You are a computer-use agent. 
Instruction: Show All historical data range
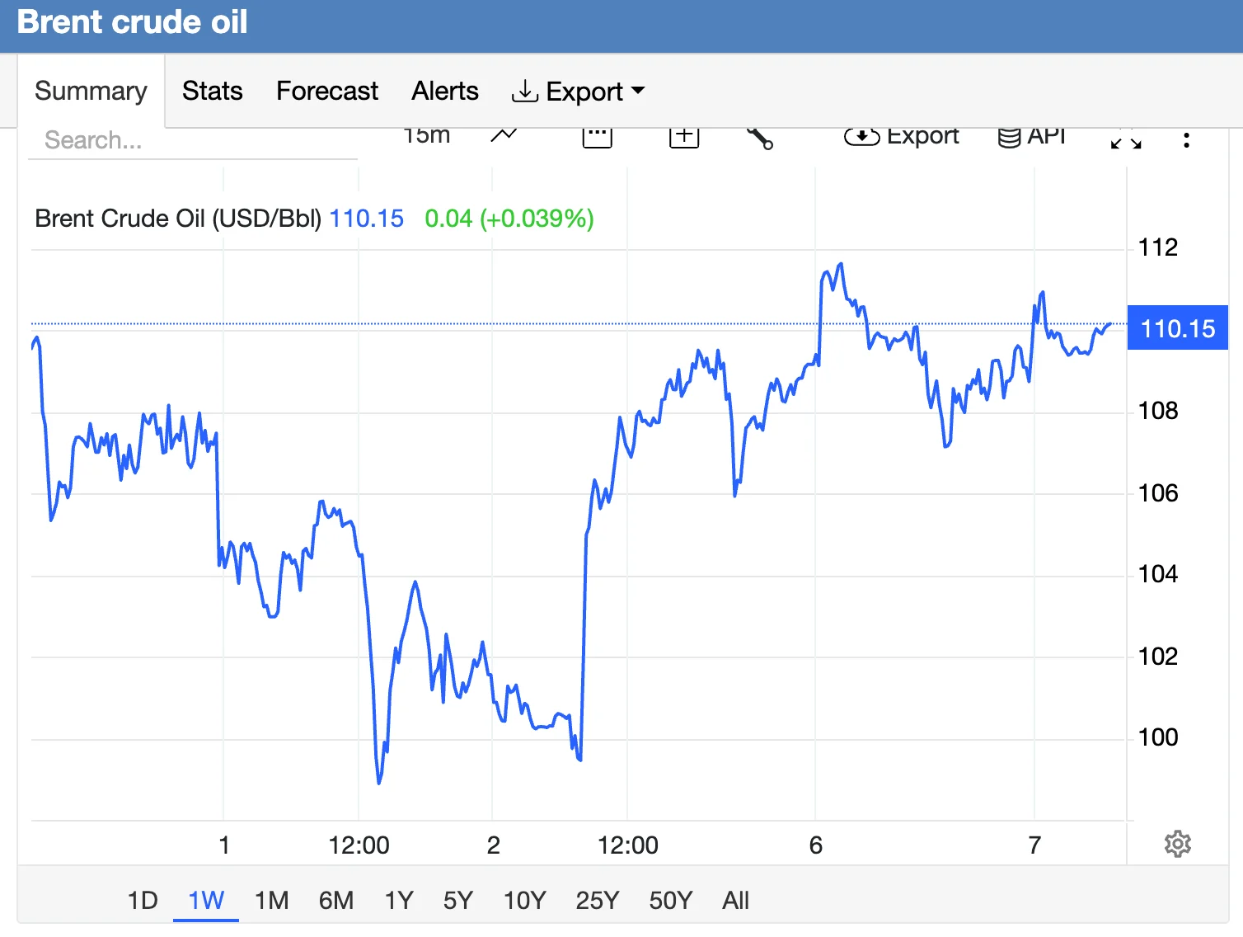pos(735,900)
